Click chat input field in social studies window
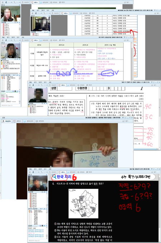Image resolution: width=161 pixels, height=243 pixels. [11, 105]
